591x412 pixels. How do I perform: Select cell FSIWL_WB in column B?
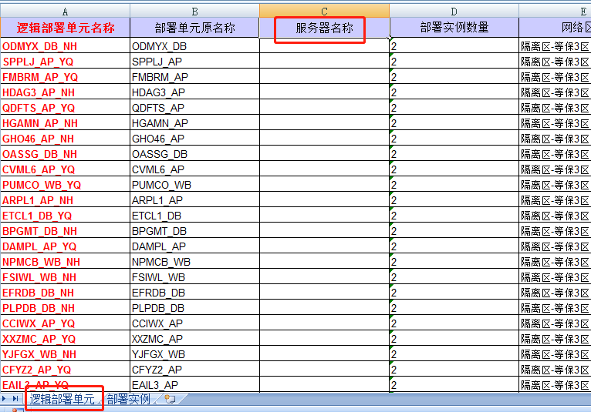pos(194,277)
